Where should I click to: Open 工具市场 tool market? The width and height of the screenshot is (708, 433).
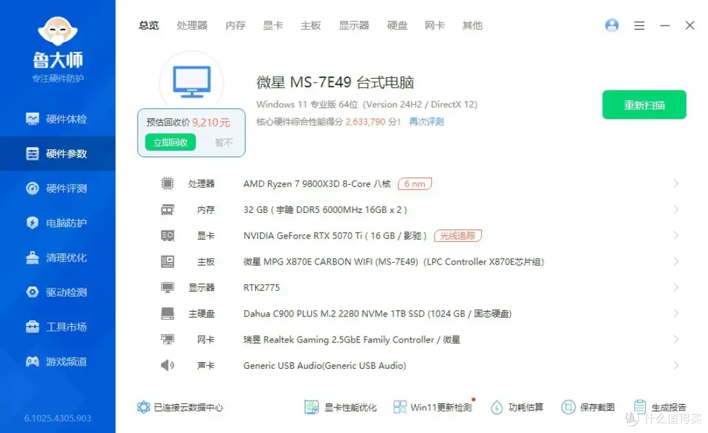(57, 327)
